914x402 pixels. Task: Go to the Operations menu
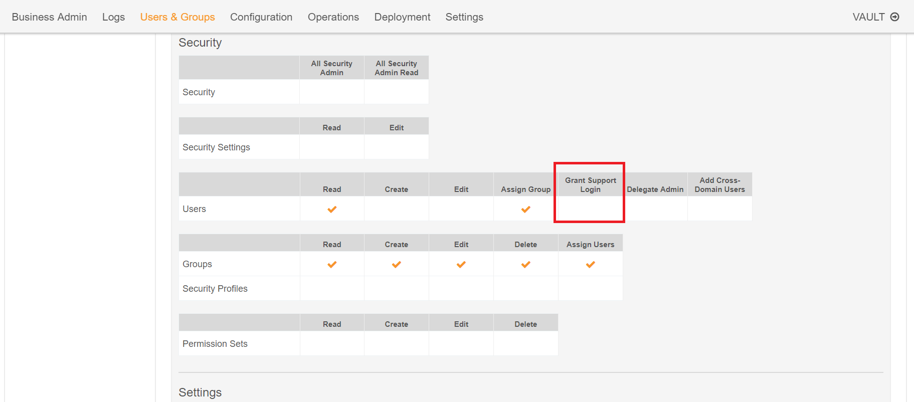(333, 17)
